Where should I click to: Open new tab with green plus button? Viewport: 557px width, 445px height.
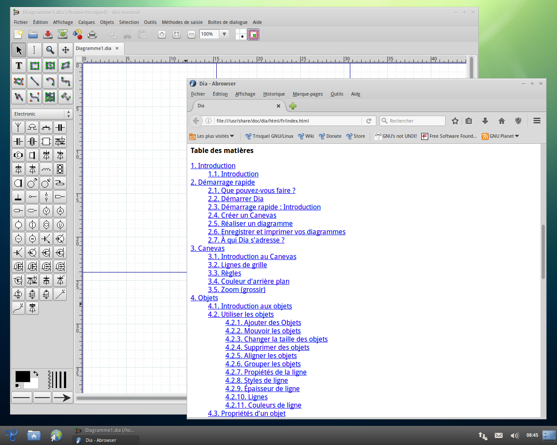tap(293, 106)
